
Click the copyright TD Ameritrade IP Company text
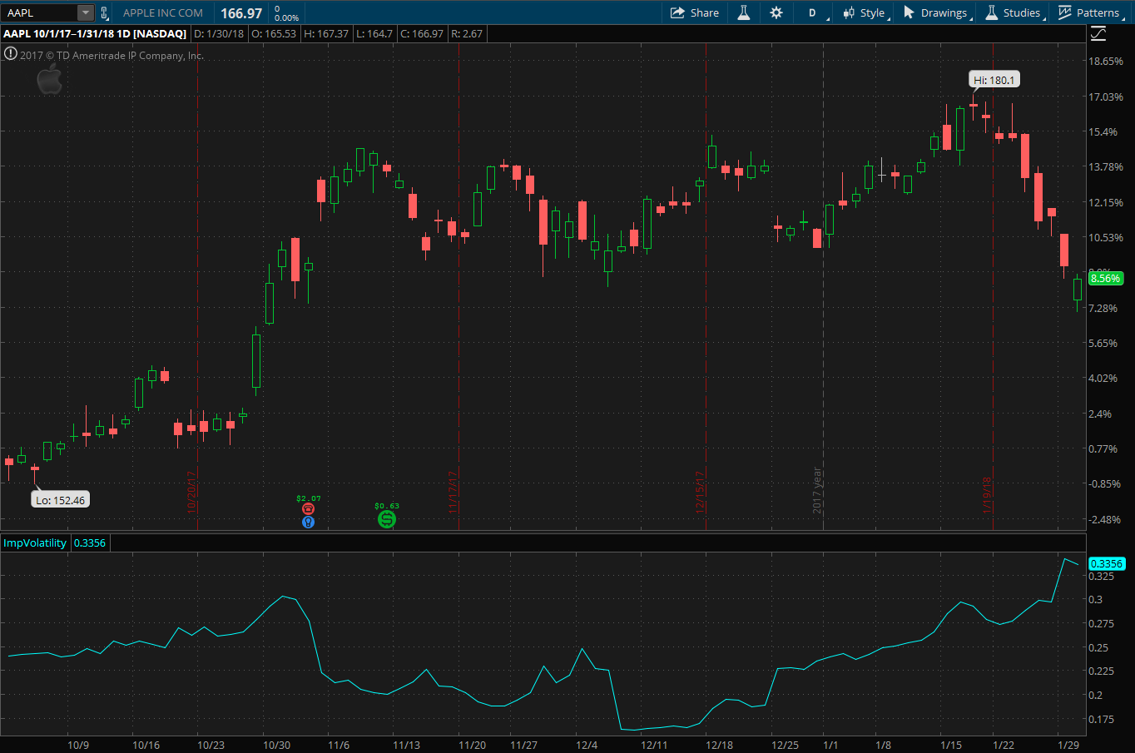[x=112, y=56]
